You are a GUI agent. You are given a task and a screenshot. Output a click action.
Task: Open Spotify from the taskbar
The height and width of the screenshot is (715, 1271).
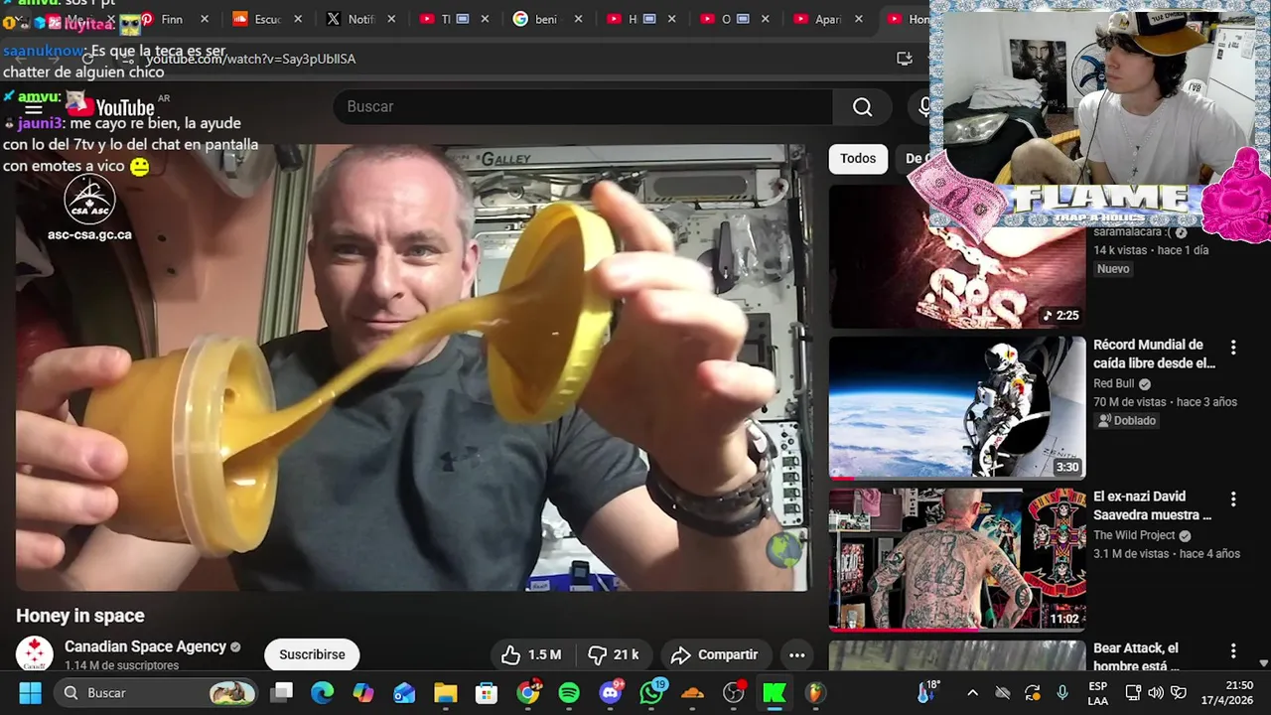[x=569, y=693]
